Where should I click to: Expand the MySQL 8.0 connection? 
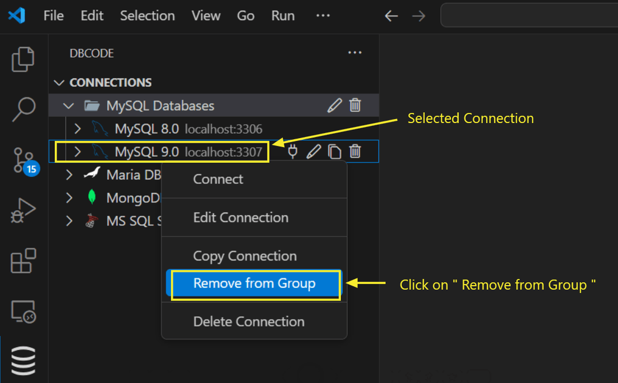click(78, 128)
